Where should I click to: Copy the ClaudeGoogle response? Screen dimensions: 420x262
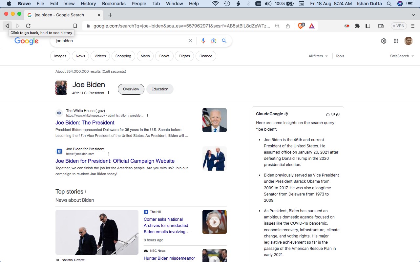click(x=338, y=114)
